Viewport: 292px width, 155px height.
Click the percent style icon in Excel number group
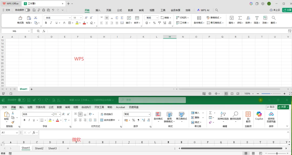click(x=134, y=120)
